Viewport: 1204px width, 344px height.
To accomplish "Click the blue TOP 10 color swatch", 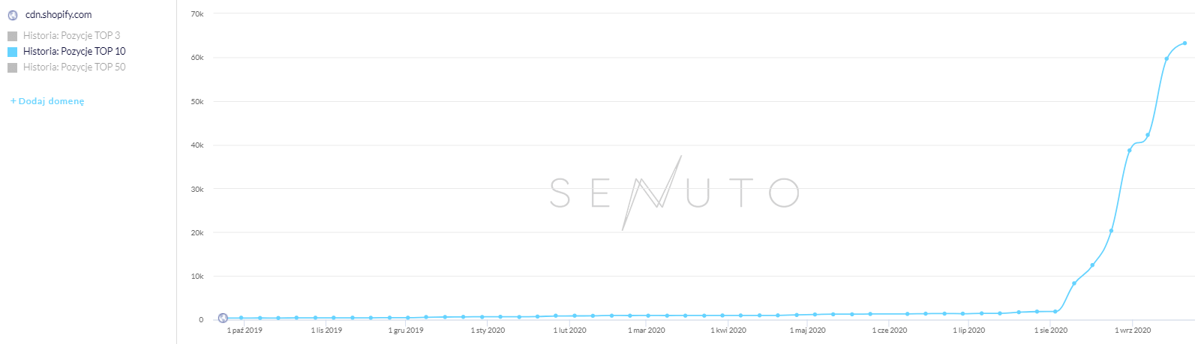I will (13, 52).
